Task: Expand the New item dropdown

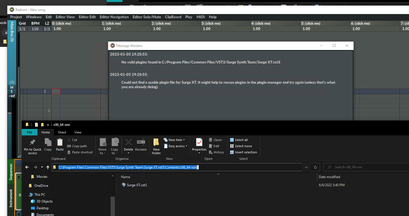Action: pos(175,140)
